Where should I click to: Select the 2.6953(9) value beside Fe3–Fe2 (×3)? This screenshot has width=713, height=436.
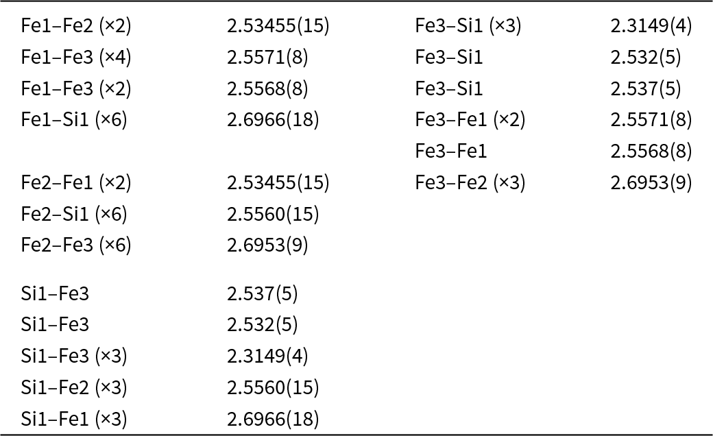pos(651,183)
